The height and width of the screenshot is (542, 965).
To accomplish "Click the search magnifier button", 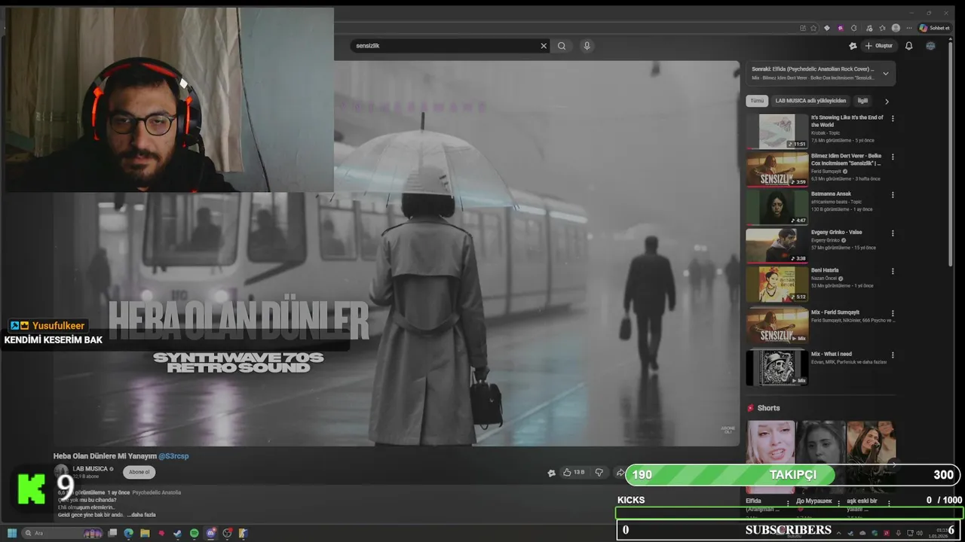I will (x=562, y=46).
